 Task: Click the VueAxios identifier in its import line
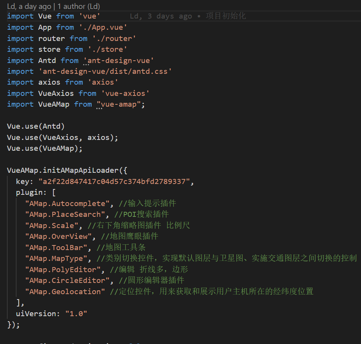[56, 94]
